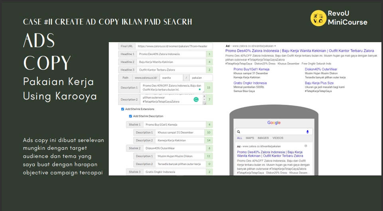Click the magnifier icon in mobile search bar

pyautogui.click(x=239, y=132)
